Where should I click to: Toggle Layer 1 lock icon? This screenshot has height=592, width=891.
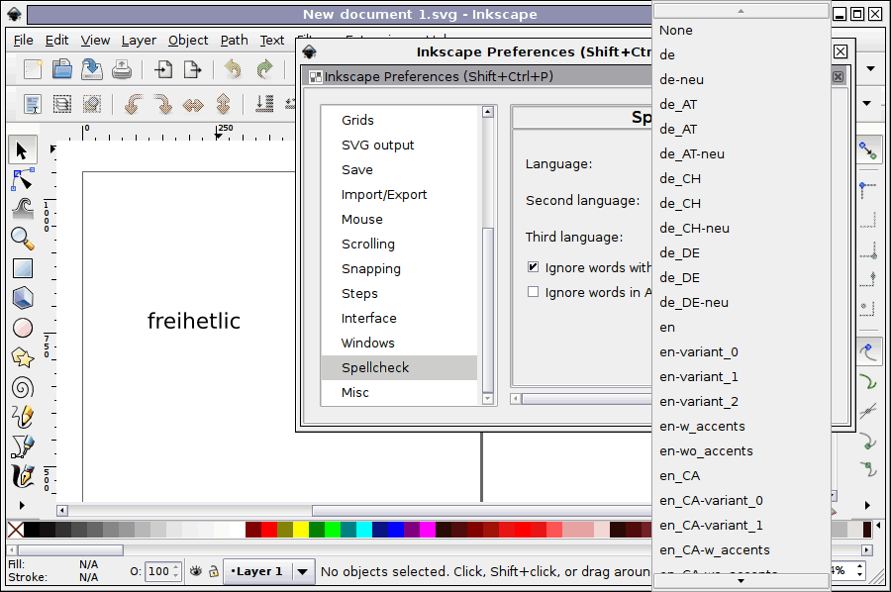tap(214, 571)
